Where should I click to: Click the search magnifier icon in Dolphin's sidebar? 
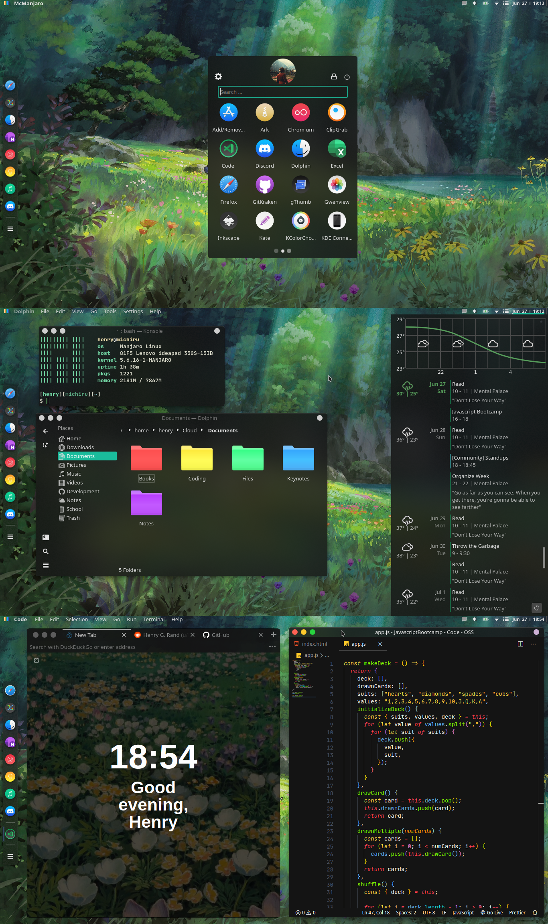tap(46, 551)
